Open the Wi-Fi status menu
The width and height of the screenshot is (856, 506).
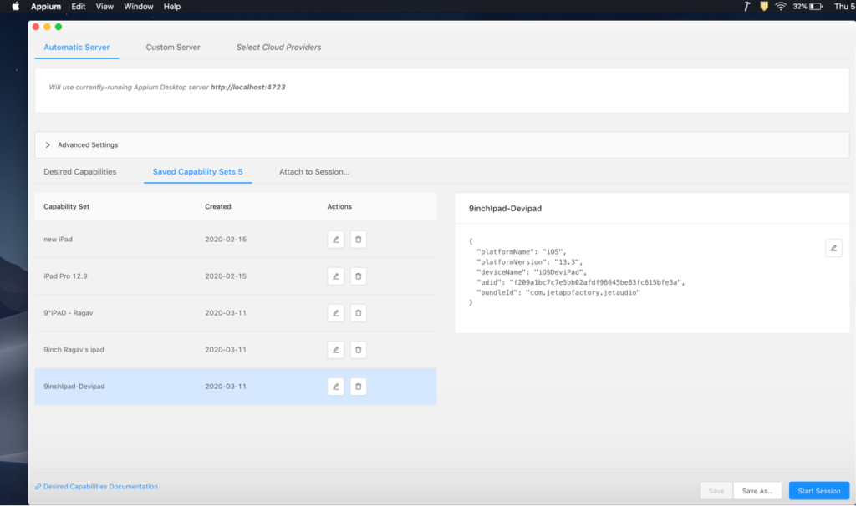pyautogui.click(x=781, y=7)
